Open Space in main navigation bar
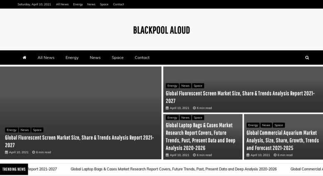The width and height of the screenshot is (323, 176). (118, 58)
